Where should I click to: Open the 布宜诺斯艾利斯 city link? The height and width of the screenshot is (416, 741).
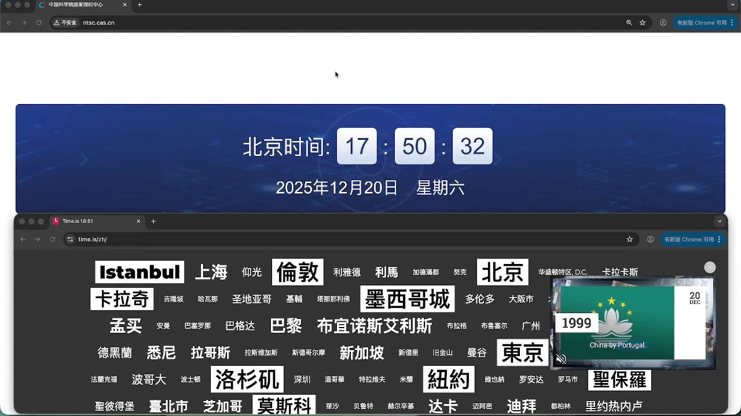[x=375, y=326]
